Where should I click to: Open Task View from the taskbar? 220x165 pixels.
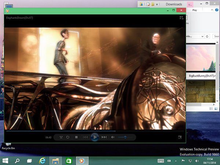pyautogui.click(x=29, y=161)
